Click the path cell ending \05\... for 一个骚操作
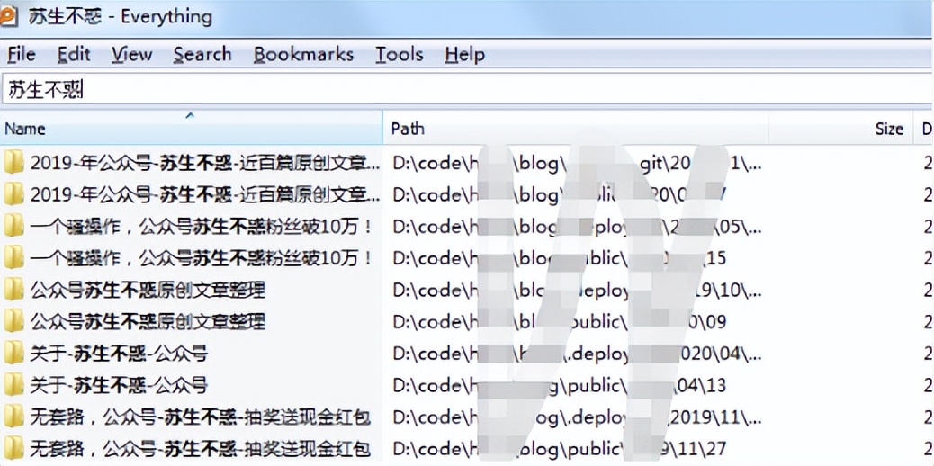 pos(577,227)
